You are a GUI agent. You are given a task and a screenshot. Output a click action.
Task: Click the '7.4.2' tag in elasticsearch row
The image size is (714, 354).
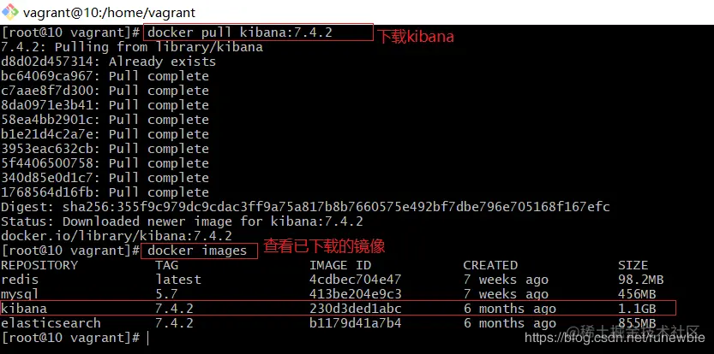(174, 323)
